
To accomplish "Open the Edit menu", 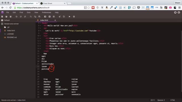I will pos(14,12).
